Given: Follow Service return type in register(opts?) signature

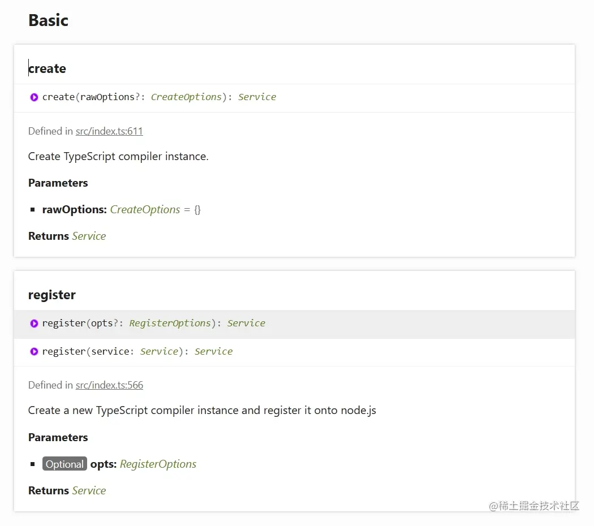Looking at the screenshot, I should (x=246, y=323).
